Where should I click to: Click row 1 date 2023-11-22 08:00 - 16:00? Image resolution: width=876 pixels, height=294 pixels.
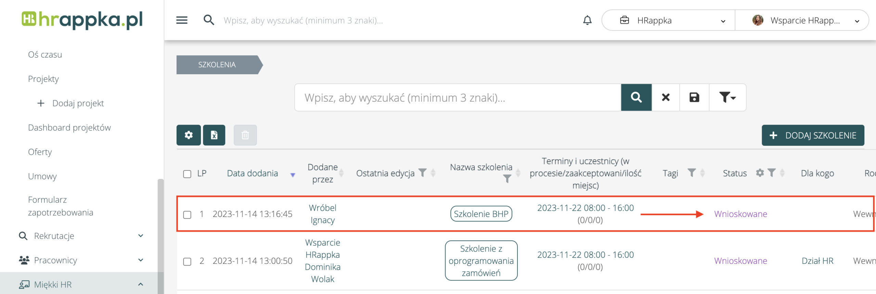[585, 208]
